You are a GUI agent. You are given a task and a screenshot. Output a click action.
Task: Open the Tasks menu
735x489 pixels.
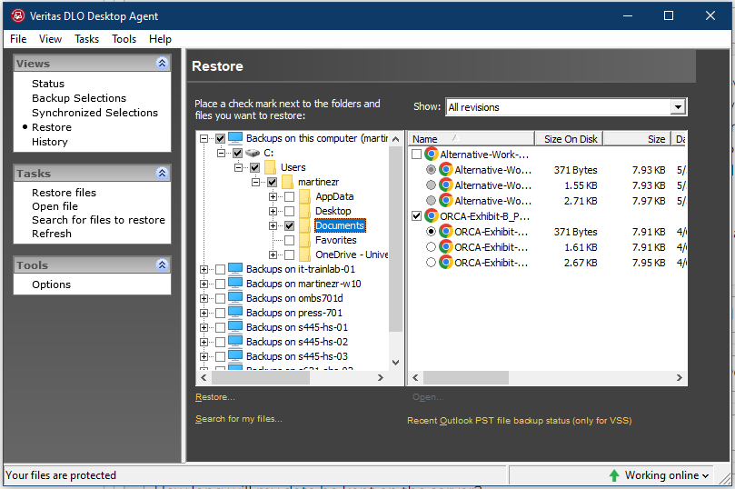click(86, 39)
